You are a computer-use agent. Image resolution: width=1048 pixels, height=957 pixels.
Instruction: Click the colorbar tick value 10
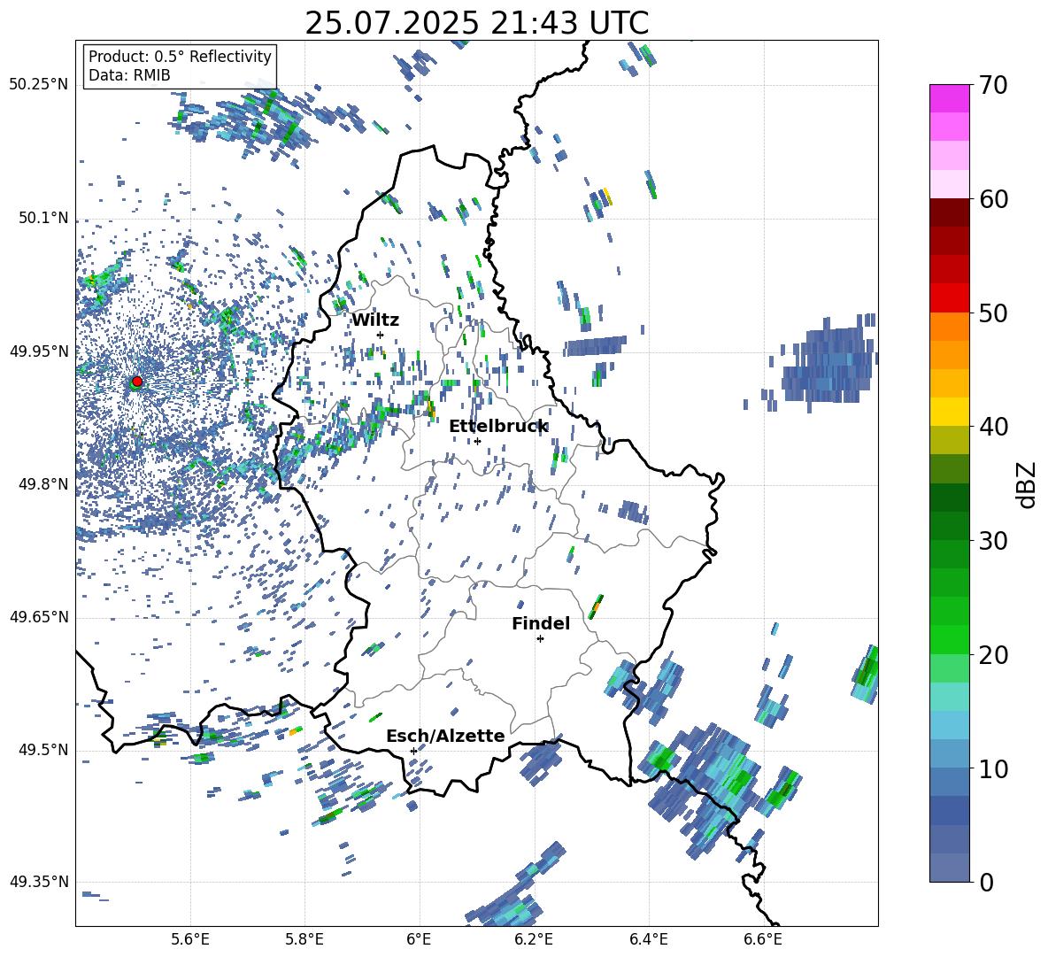pyautogui.click(x=993, y=768)
